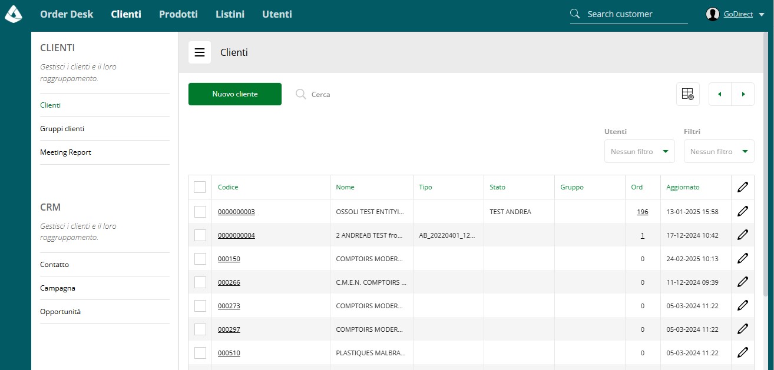Edit customer 0000000003 with pencil icon

(x=742, y=211)
